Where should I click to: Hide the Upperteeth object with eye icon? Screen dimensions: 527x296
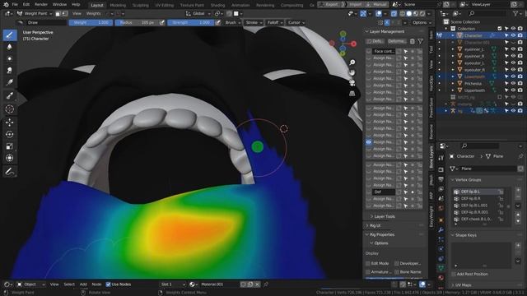(513, 90)
